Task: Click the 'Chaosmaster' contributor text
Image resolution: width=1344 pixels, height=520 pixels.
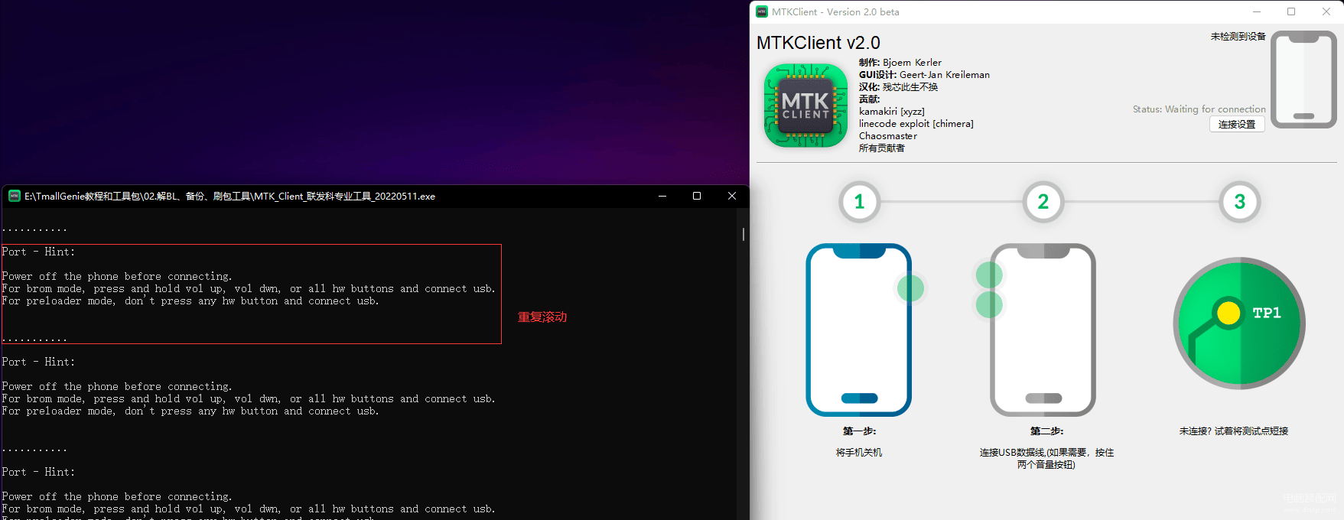Action: point(888,136)
